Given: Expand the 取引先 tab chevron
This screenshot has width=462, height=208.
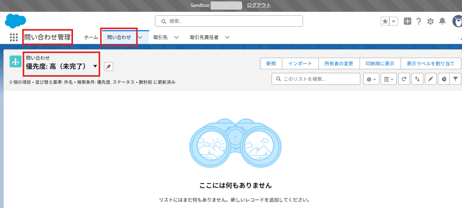Looking at the screenshot, I should (x=176, y=38).
